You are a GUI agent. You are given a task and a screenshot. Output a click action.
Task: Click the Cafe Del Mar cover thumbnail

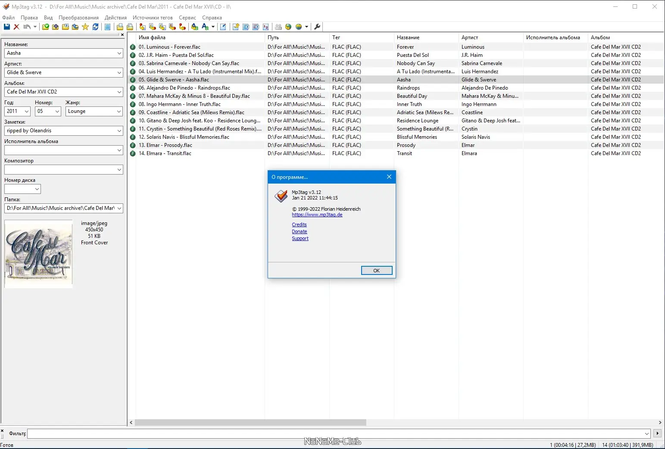pyautogui.click(x=38, y=253)
